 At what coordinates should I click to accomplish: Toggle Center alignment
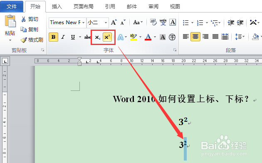tap(195, 37)
